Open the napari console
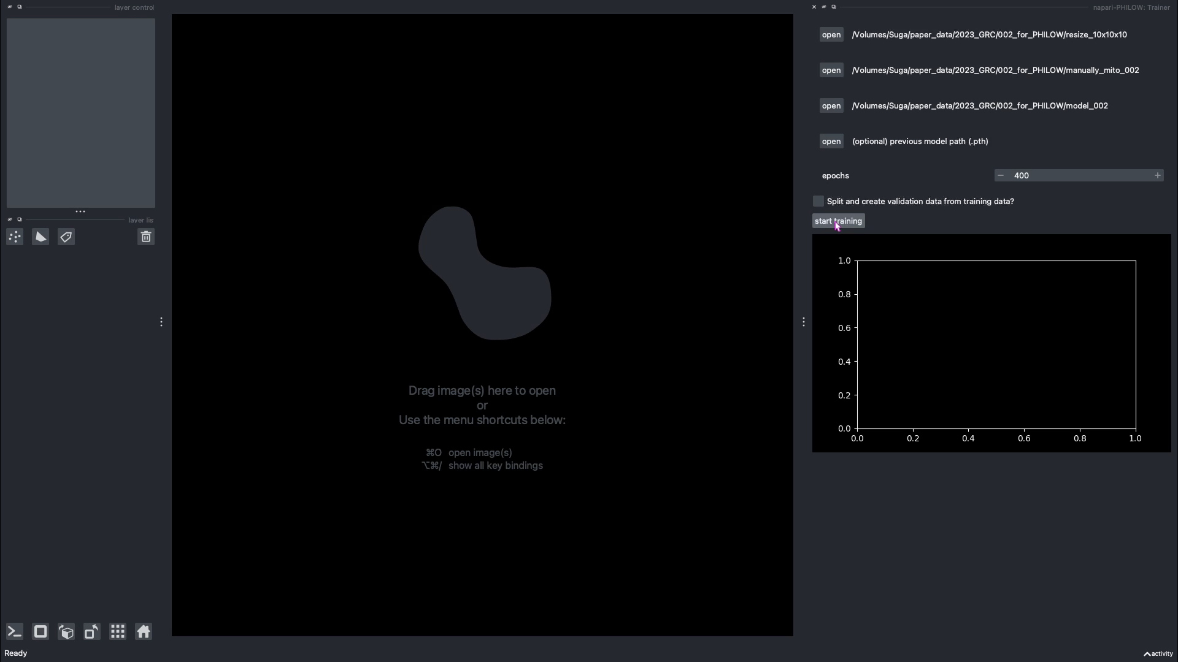The image size is (1178, 662). click(x=15, y=632)
